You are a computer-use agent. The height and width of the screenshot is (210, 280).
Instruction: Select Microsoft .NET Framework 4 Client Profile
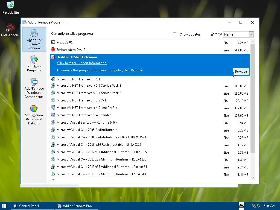(x=150, y=108)
